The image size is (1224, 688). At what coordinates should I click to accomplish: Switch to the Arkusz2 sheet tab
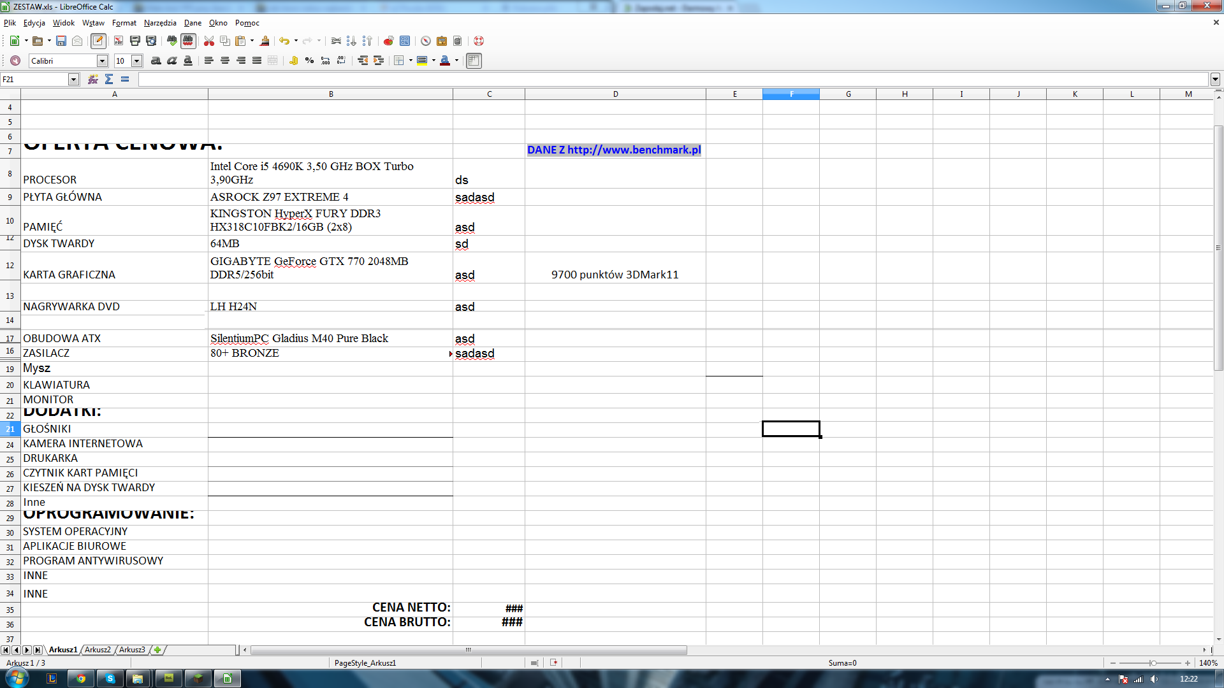click(x=98, y=650)
